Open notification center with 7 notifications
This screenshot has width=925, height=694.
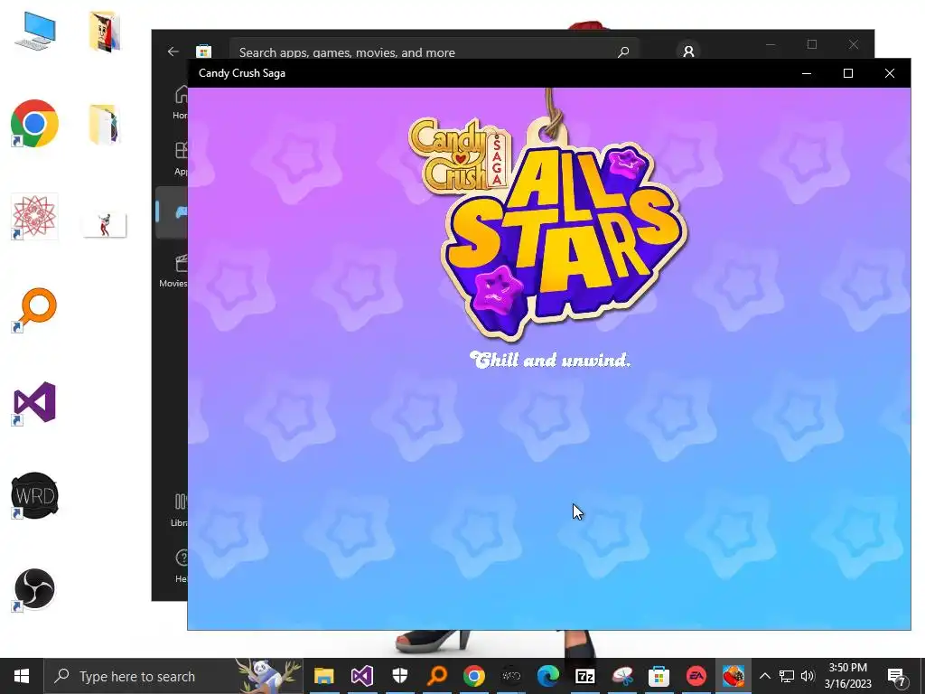coord(897,676)
